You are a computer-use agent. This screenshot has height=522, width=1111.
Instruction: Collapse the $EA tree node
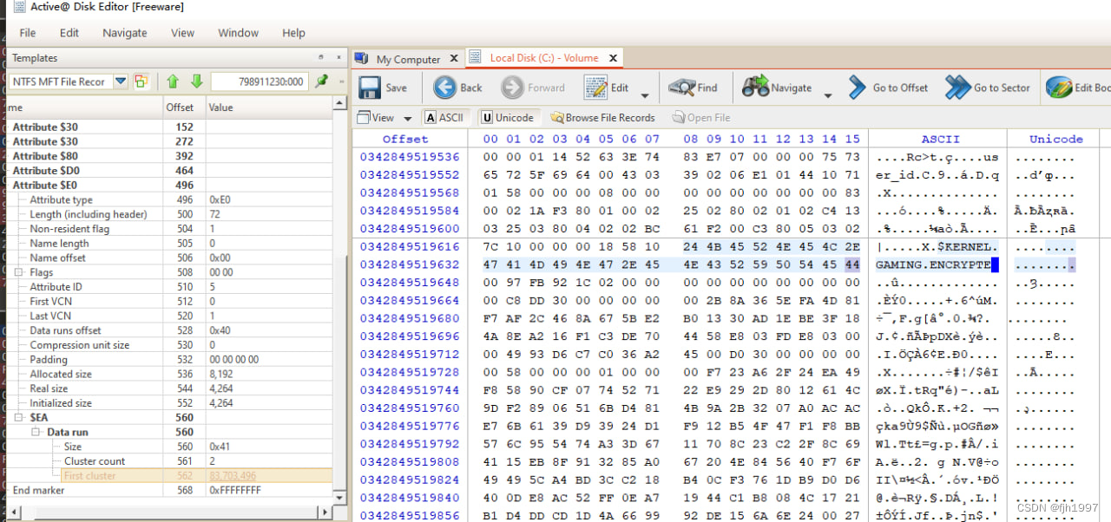(19, 417)
